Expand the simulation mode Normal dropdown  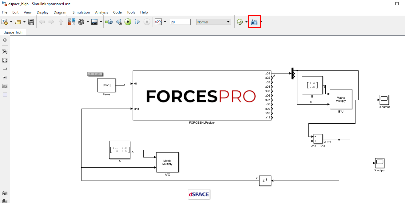point(214,22)
